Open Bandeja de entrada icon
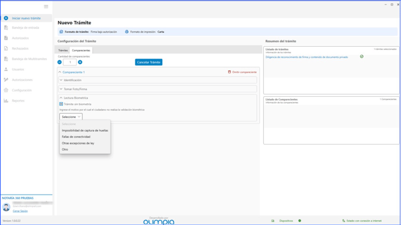401x225 pixels. tap(6, 27)
